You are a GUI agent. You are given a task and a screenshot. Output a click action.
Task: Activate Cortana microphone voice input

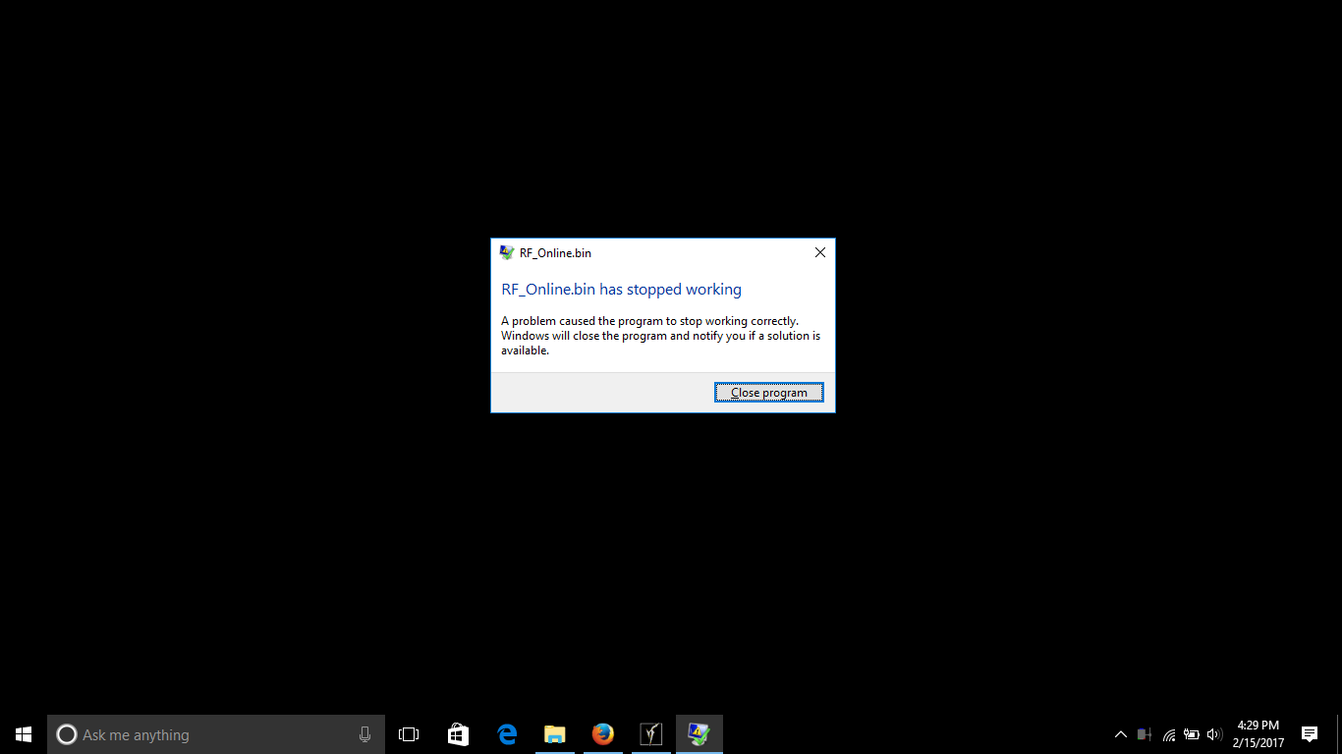364,734
